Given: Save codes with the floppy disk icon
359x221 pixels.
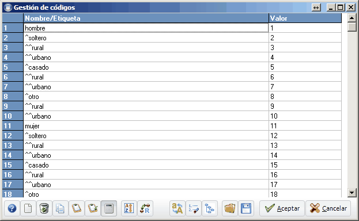Looking at the screenshot, I should tap(246, 208).
